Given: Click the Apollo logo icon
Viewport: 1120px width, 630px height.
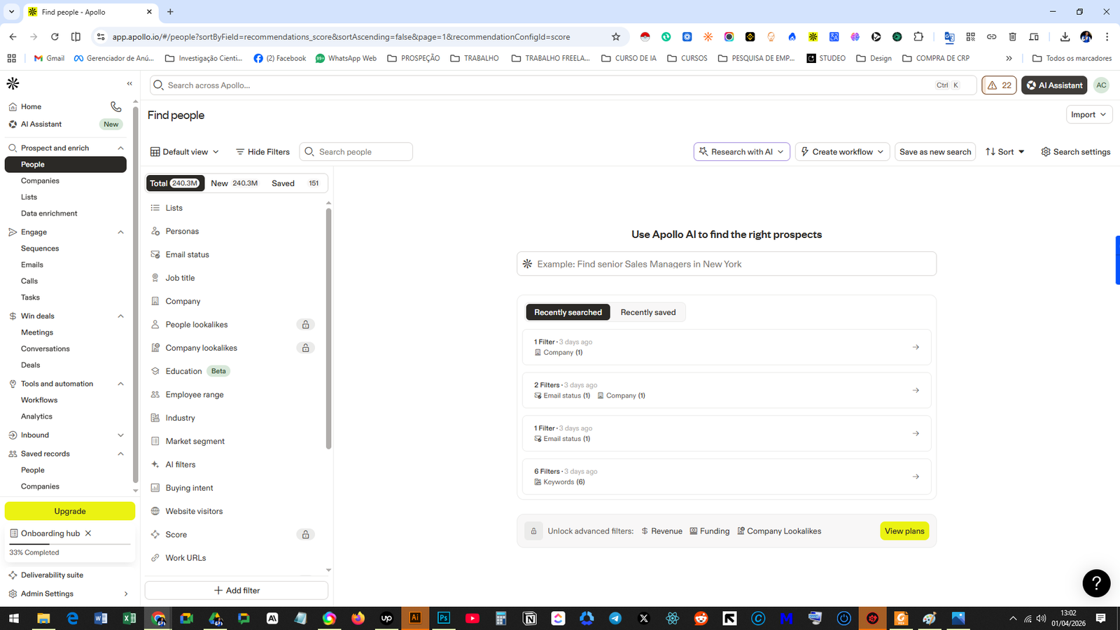Looking at the screenshot, I should (x=13, y=83).
